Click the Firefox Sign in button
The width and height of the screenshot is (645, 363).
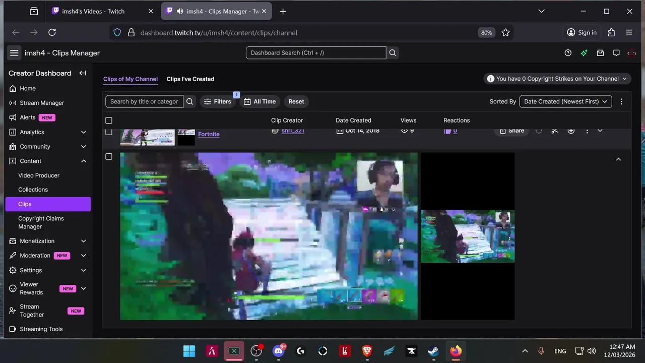click(582, 32)
